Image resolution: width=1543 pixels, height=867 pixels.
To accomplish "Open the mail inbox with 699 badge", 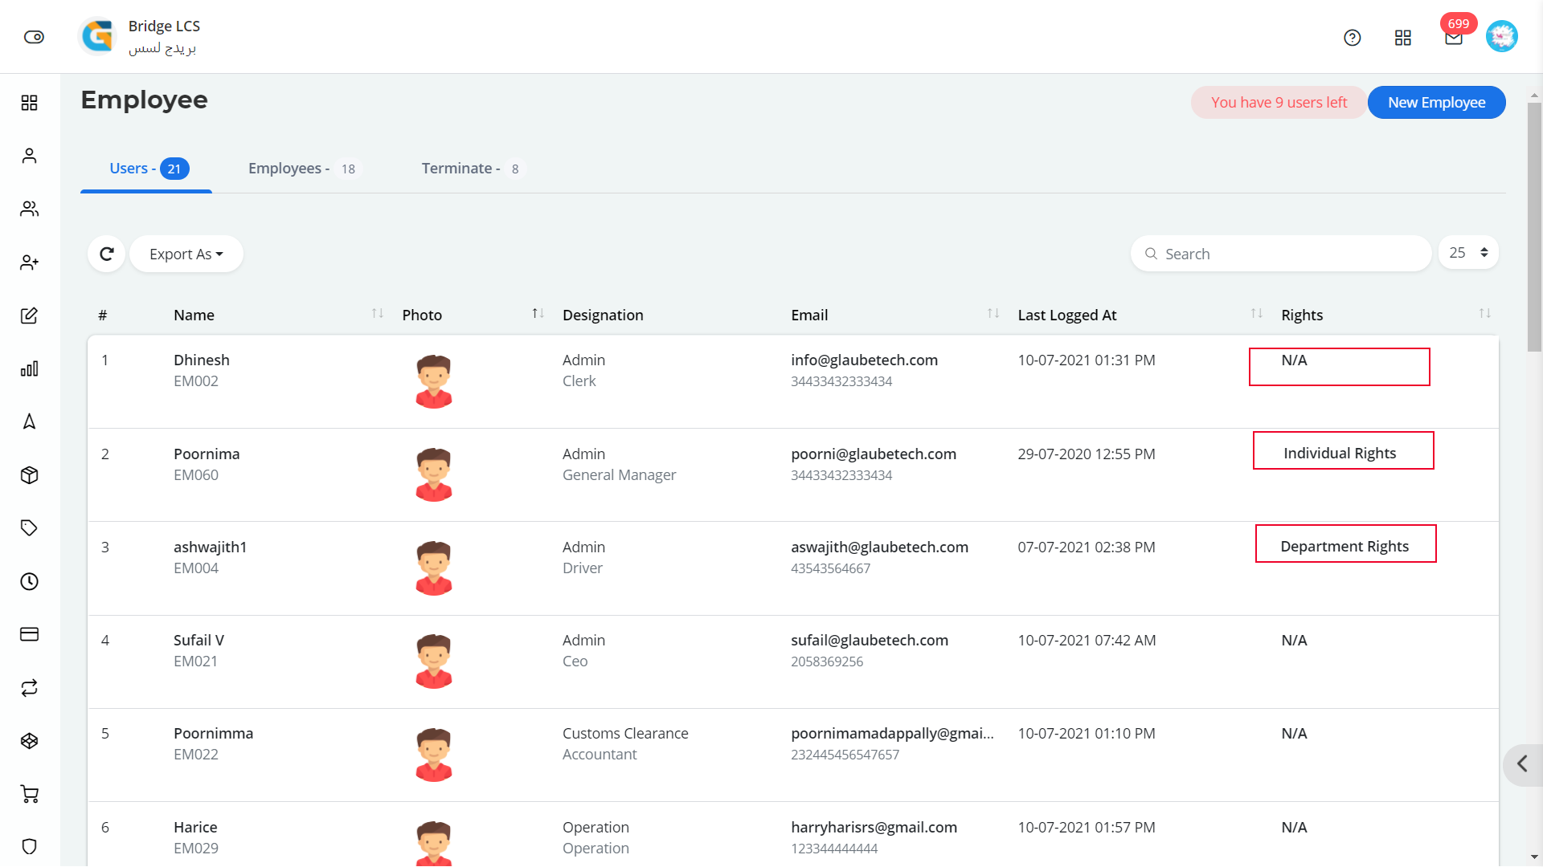I will [1454, 38].
